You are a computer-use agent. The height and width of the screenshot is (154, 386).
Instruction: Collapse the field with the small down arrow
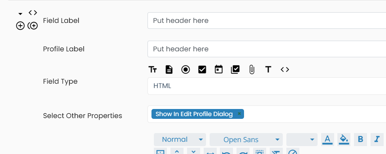click(x=21, y=14)
